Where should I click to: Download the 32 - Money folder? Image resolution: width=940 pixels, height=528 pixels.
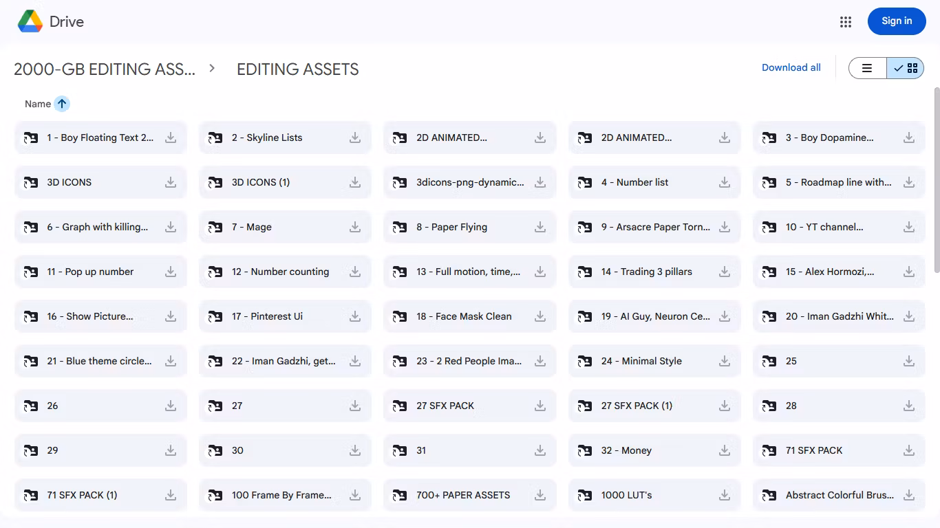[x=725, y=450]
